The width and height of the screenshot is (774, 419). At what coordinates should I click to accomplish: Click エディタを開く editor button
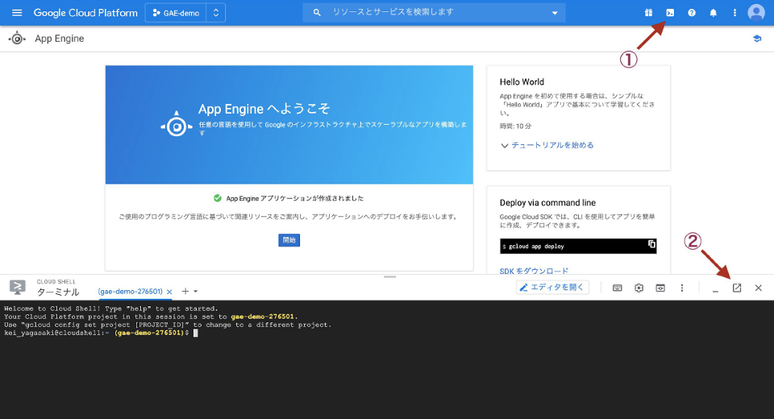click(x=552, y=287)
